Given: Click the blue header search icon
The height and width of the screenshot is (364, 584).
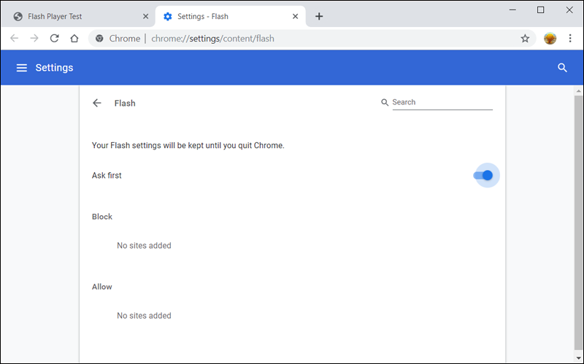Looking at the screenshot, I should pyautogui.click(x=562, y=68).
